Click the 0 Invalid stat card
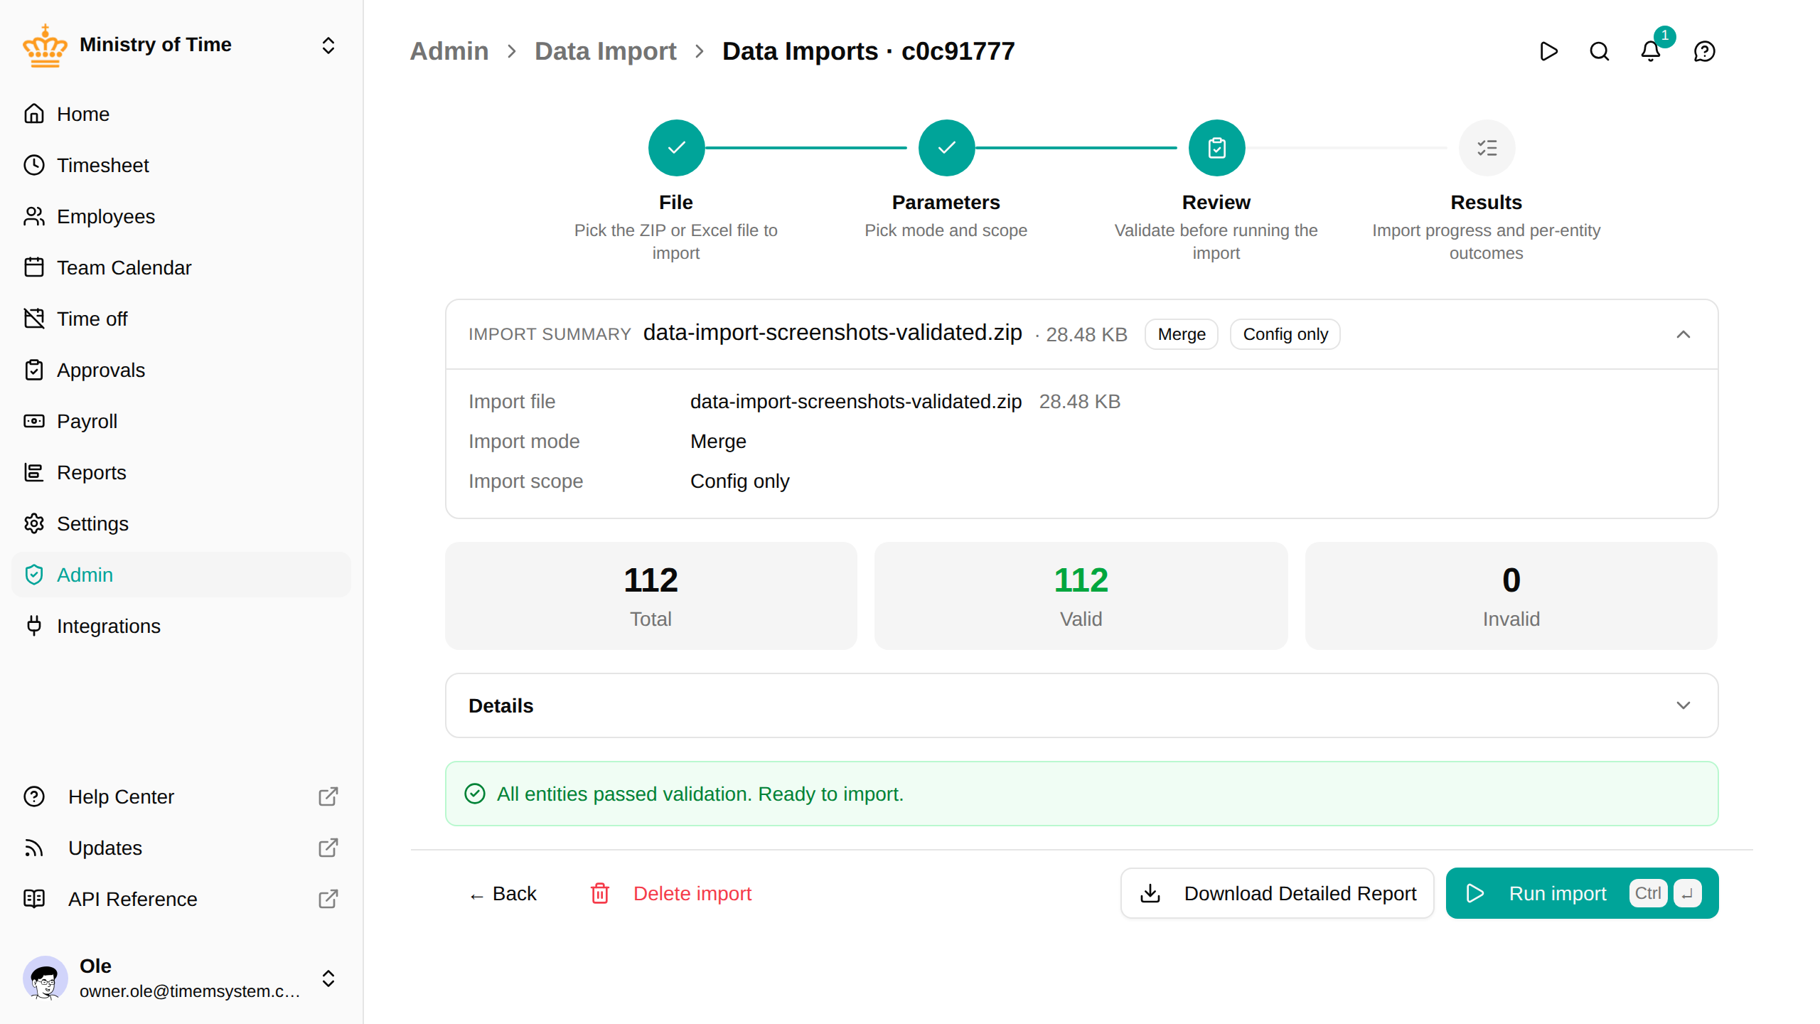The image size is (1820, 1024). 1511,596
